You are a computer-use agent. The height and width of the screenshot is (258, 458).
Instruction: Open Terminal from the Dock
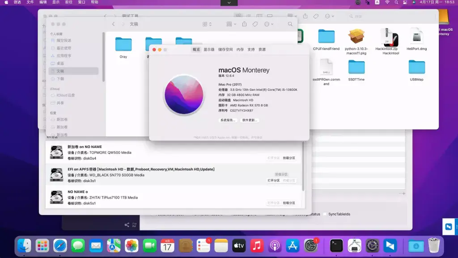pyautogui.click(x=336, y=245)
